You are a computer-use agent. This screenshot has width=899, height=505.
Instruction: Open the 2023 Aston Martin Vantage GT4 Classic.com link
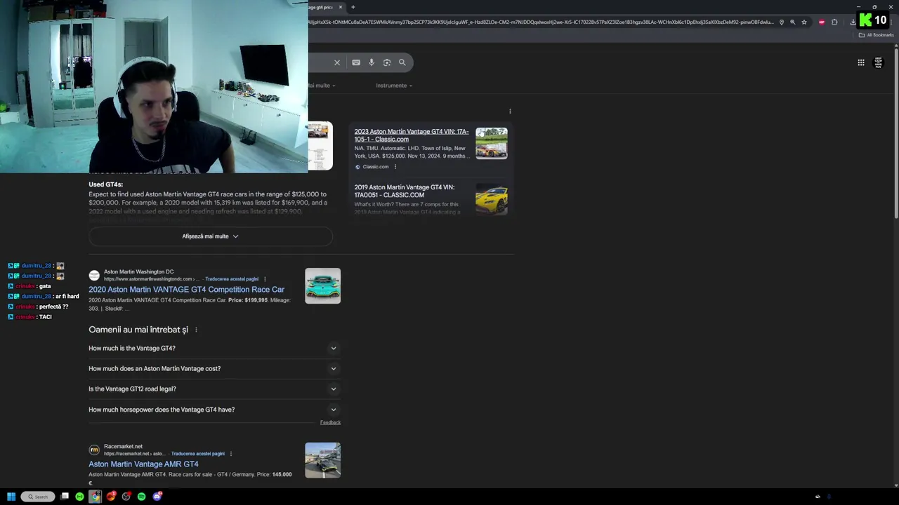click(x=412, y=135)
